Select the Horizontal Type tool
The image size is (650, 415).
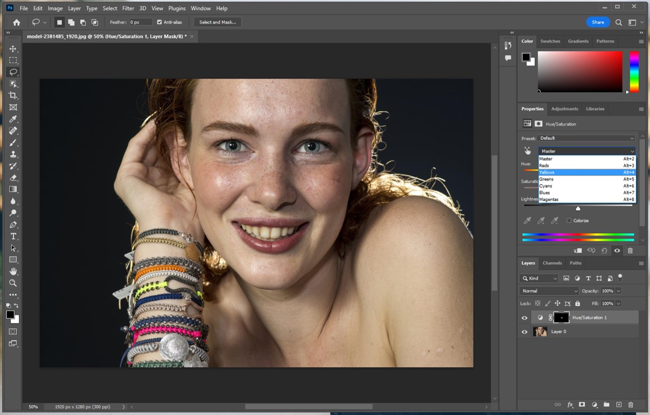click(x=13, y=237)
